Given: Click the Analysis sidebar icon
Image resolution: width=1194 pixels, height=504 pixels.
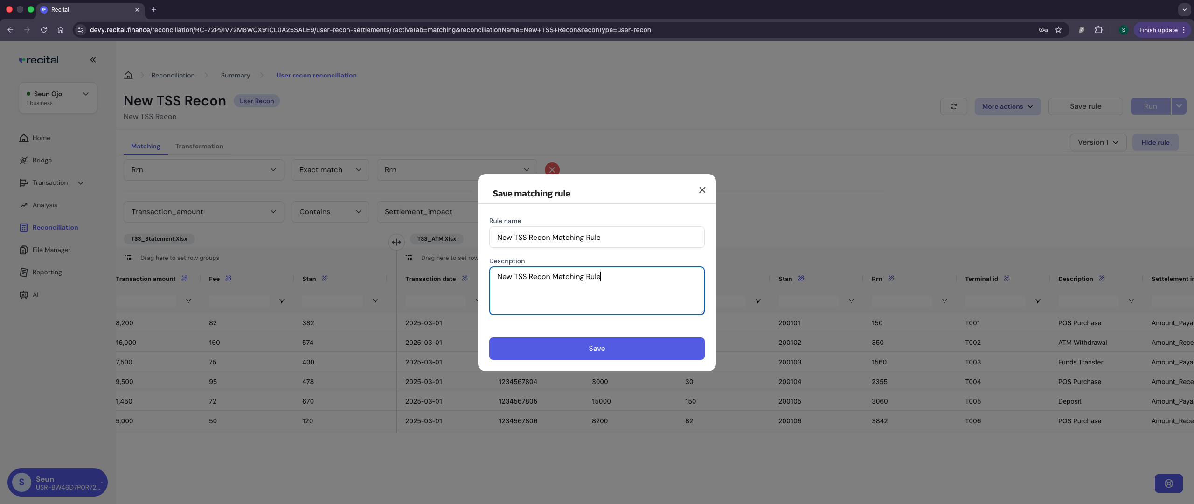Looking at the screenshot, I should (24, 205).
